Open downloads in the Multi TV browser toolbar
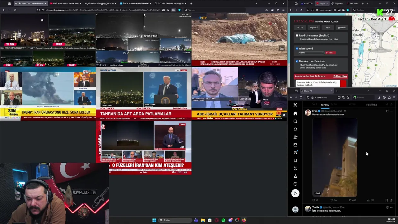 [x=266, y=10]
